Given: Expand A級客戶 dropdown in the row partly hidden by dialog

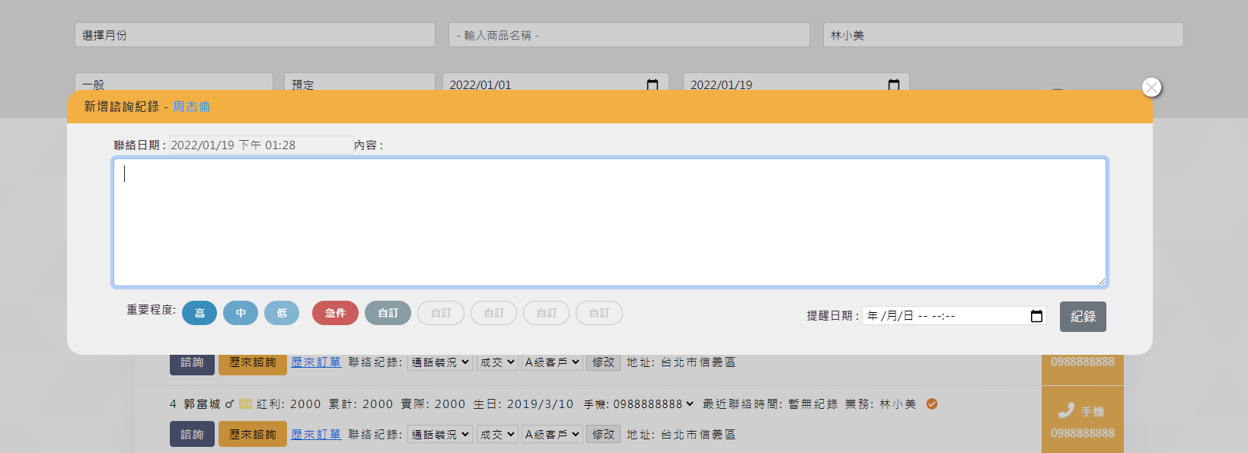Looking at the screenshot, I should [x=552, y=362].
